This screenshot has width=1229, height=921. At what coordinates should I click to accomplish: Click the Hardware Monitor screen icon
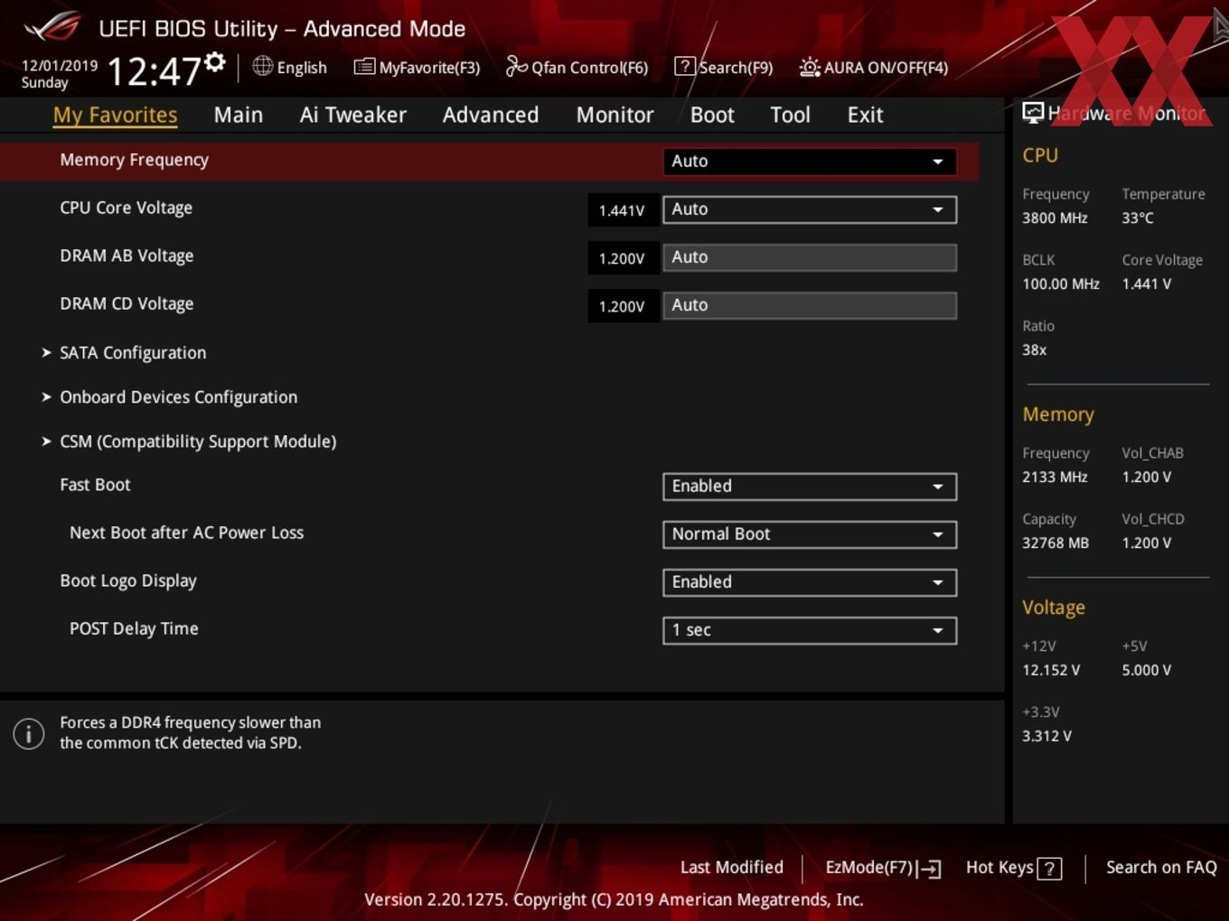click(1033, 113)
